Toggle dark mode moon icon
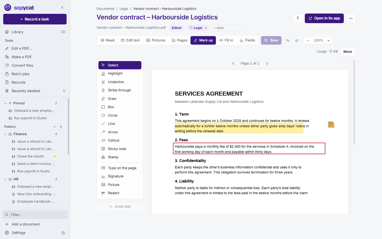This screenshot has height=239, width=382. point(63,233)
